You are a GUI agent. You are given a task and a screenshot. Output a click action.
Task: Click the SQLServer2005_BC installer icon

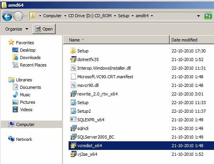[73, 137]
